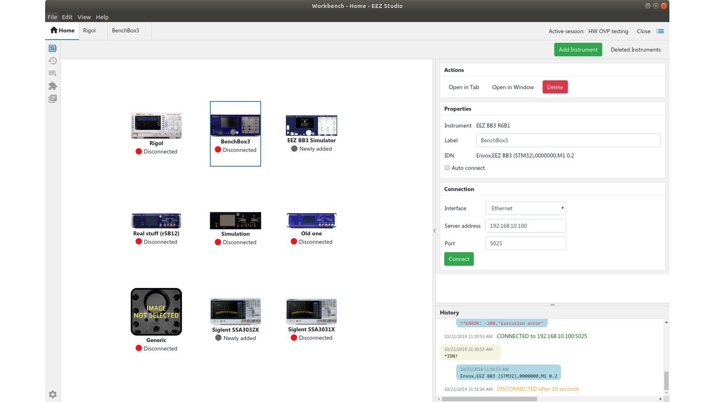Viewport: 715px width, 402px height.
Task: Click the Home icon tab
Action: 62,30
